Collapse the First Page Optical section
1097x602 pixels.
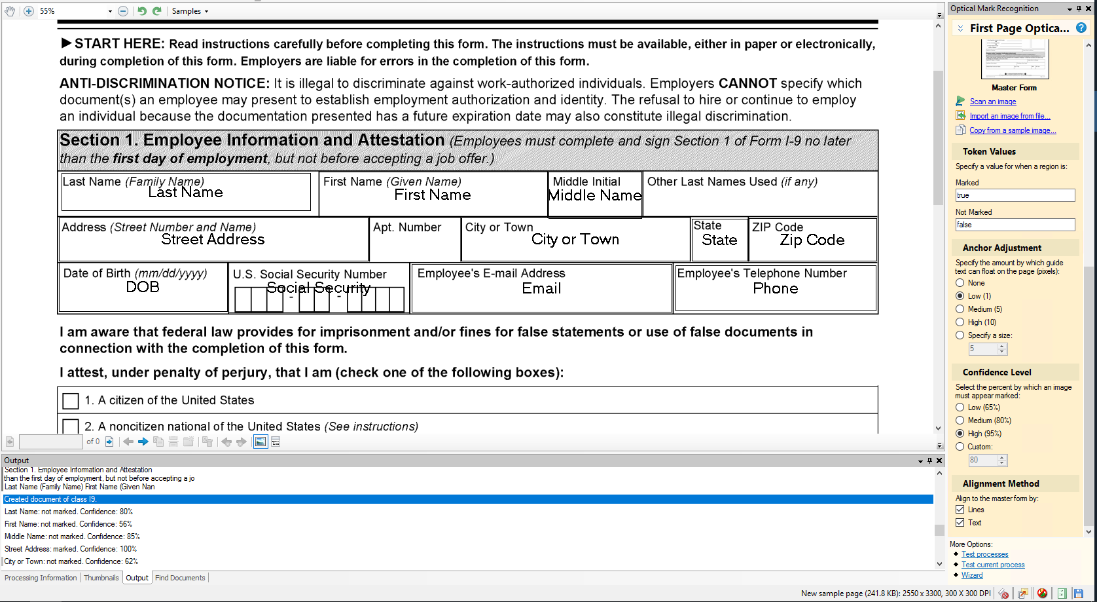960,28
